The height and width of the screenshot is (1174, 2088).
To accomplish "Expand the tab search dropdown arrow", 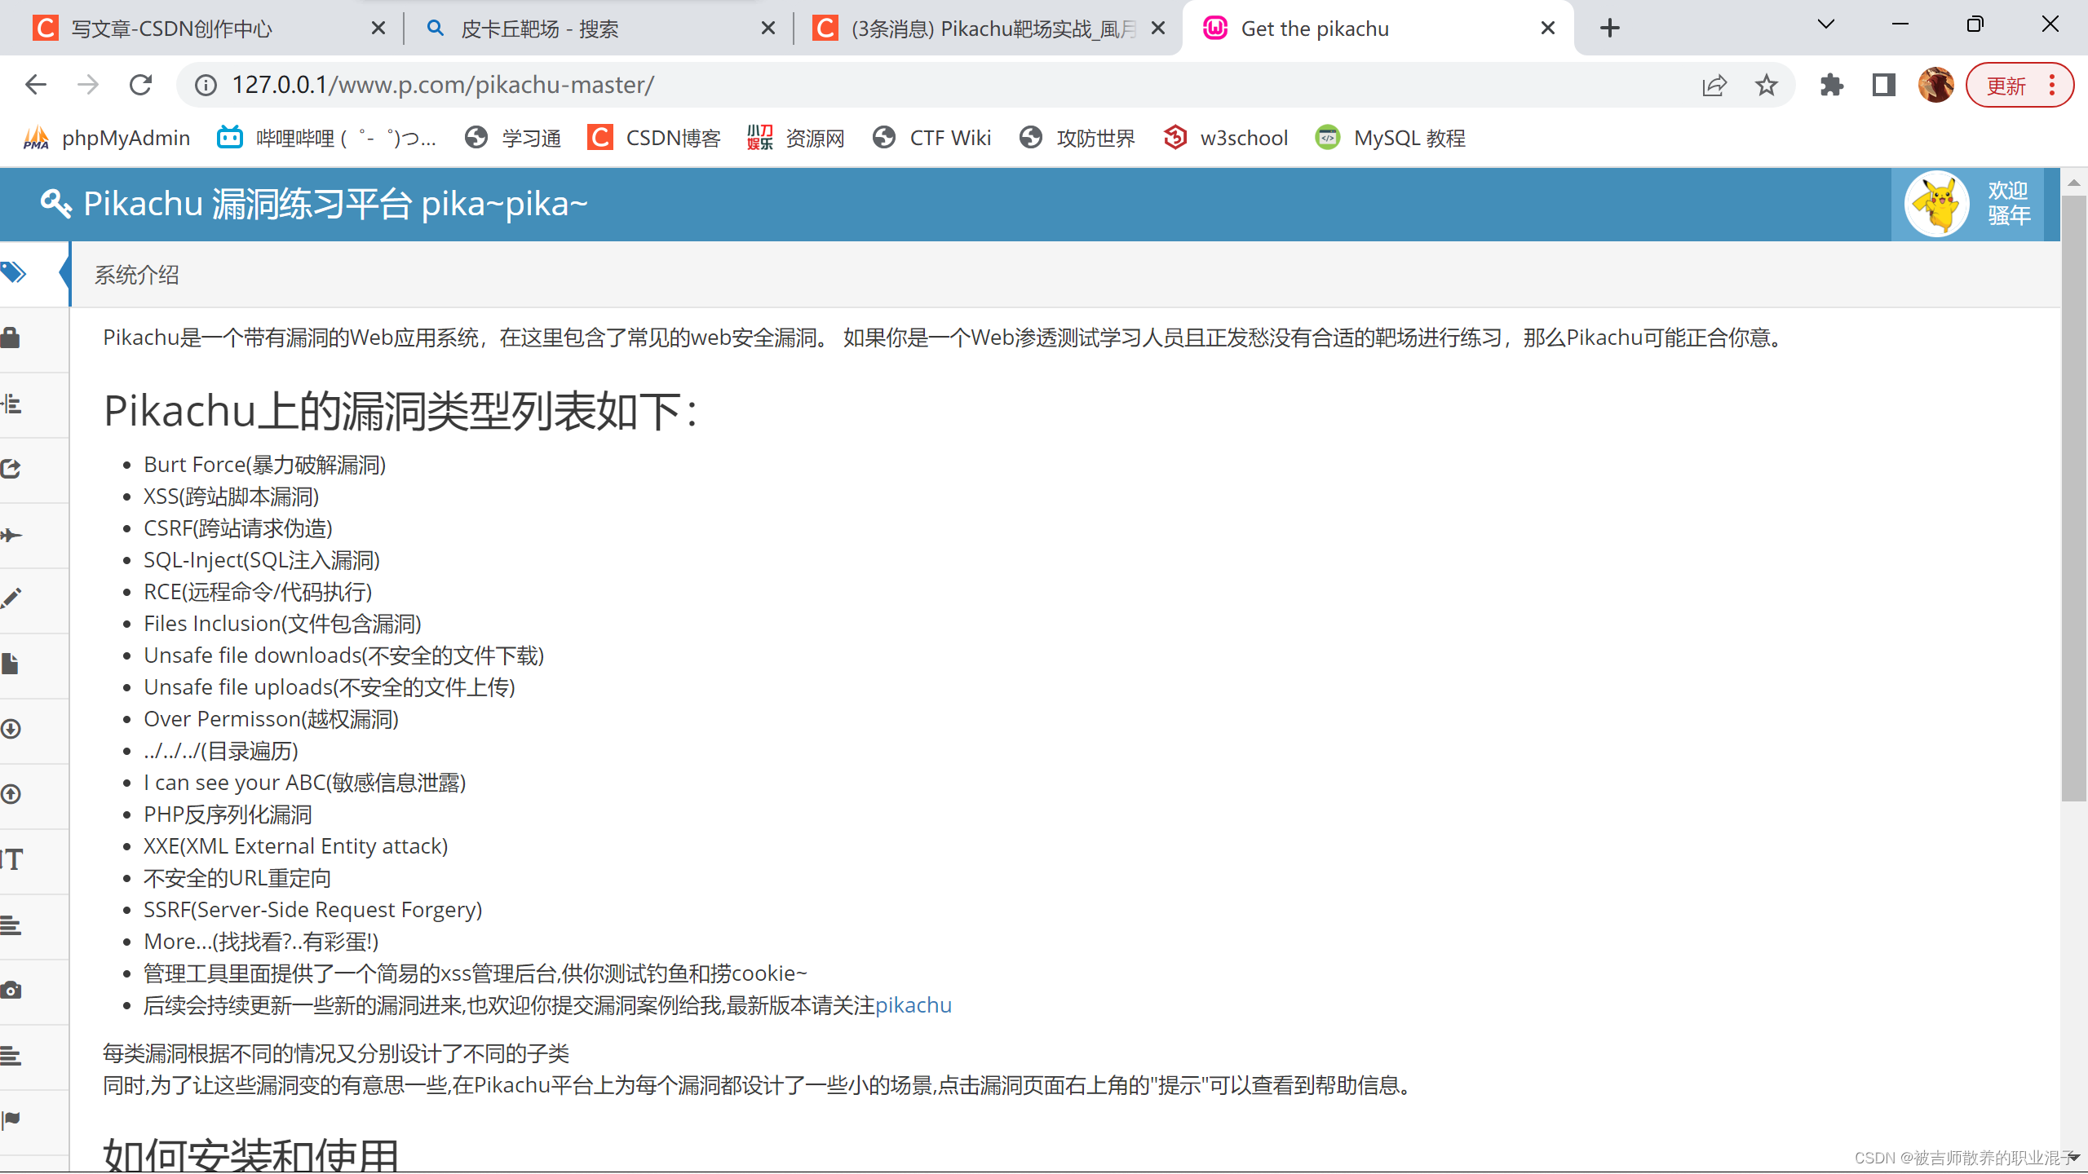I will click(1826, 24).
